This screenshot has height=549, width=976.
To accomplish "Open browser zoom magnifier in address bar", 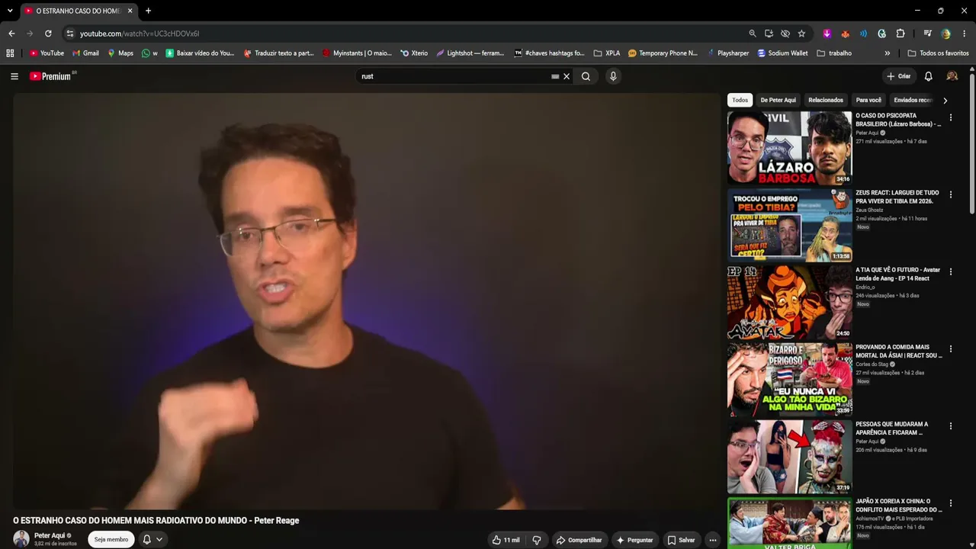I will (753, 34).
